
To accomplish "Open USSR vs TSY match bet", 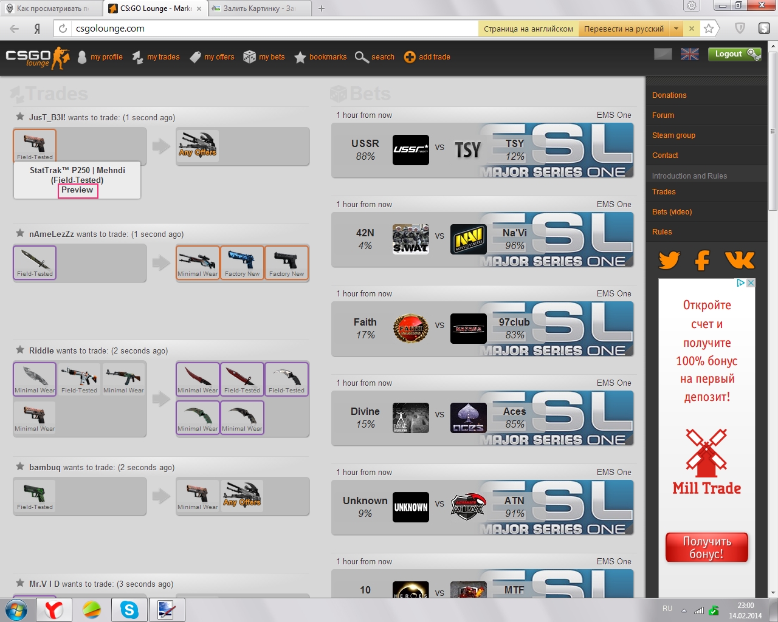I will pos(483,150).
